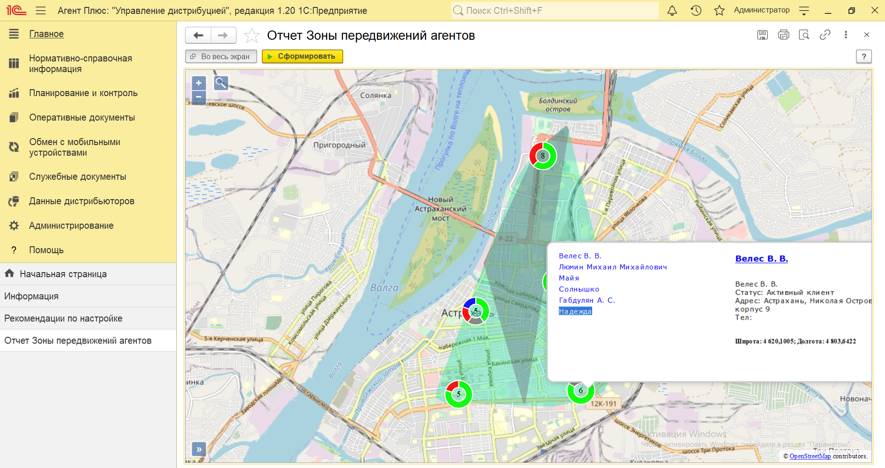Click Оперативные документы icon
Viewport: 885px width, 468px height.
14,117
